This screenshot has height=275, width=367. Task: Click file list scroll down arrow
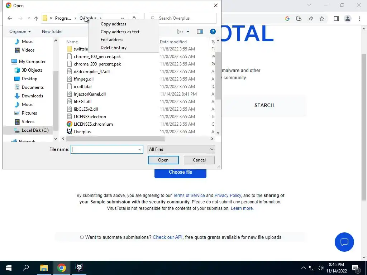218,133
